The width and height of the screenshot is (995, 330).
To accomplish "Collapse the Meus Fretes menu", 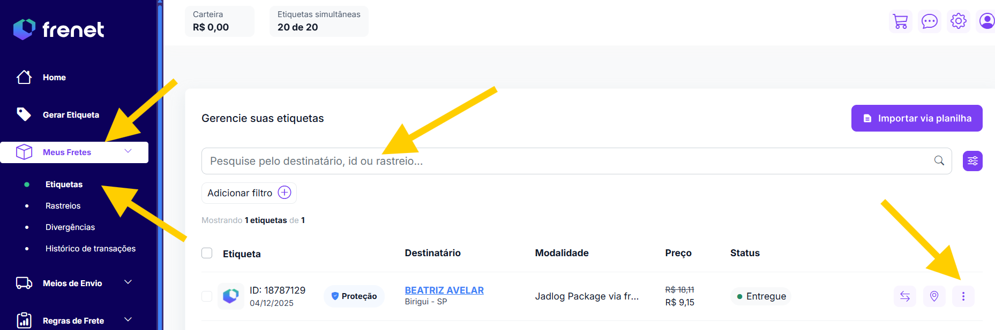I will pos(128,151).
